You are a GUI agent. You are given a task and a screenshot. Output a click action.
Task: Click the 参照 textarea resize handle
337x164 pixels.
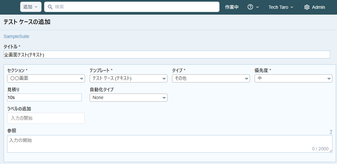(x=331, y=151)
